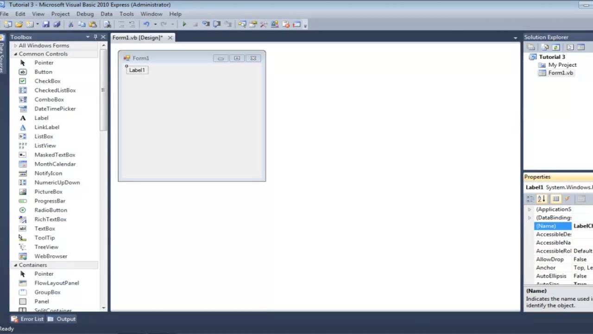Click View Designer icon in Solution Explorer
The width and height of the screenshot is (593, 334).
coord(581,47)
